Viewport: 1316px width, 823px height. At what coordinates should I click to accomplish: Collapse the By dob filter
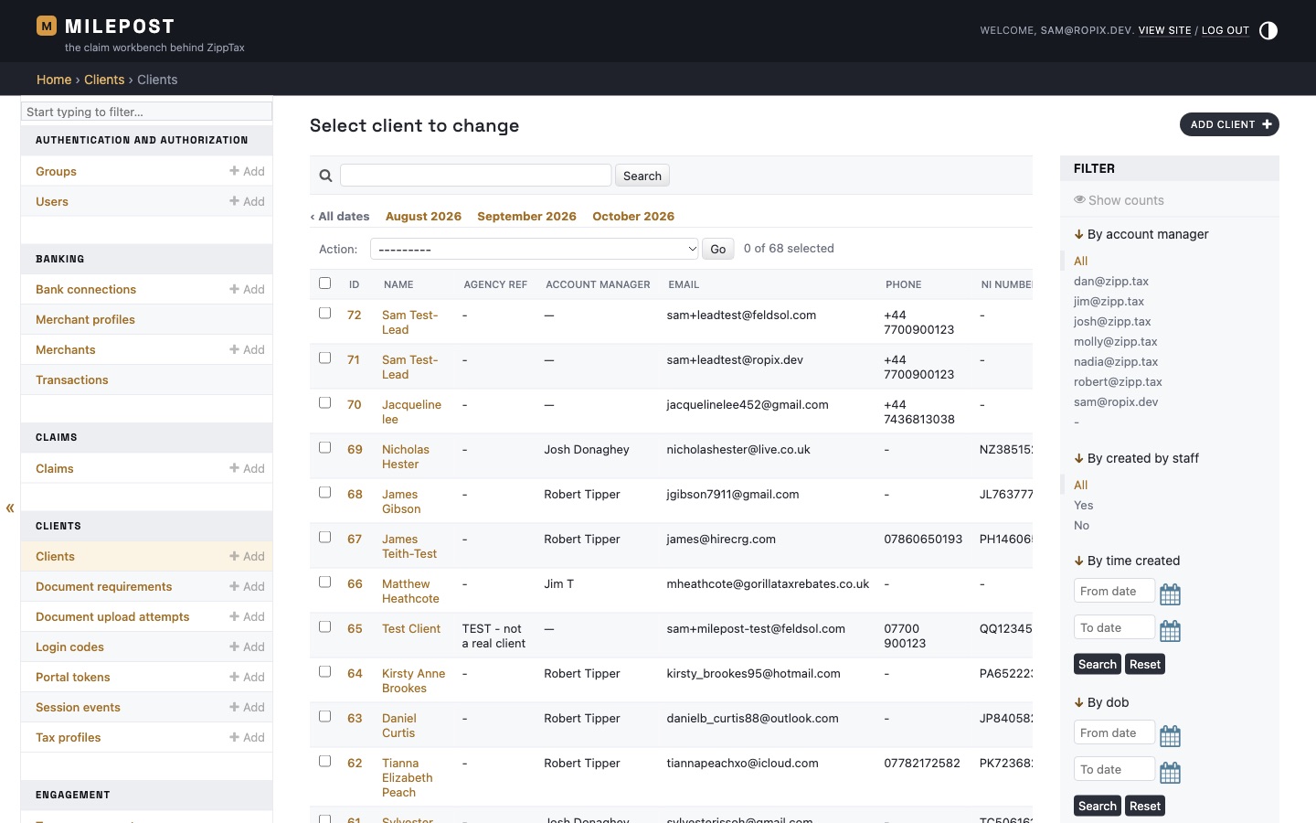1101,702
